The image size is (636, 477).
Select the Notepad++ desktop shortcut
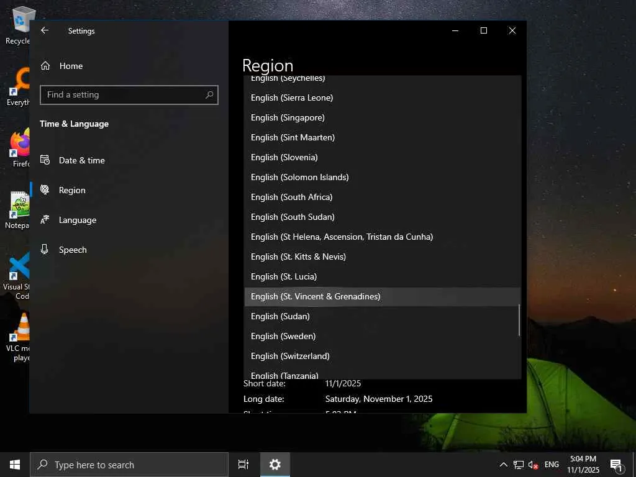[18, 210]
